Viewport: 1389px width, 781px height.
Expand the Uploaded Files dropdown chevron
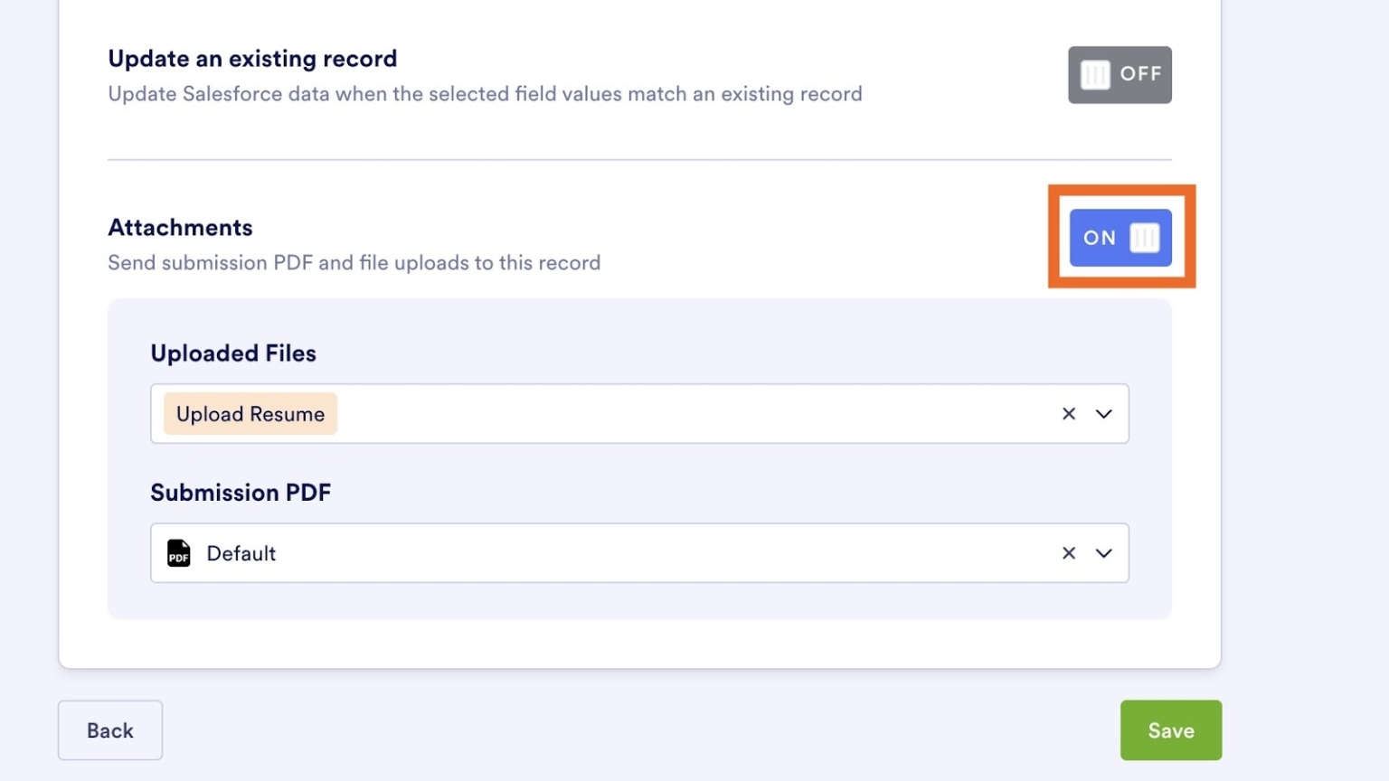tap(1104, 414)
